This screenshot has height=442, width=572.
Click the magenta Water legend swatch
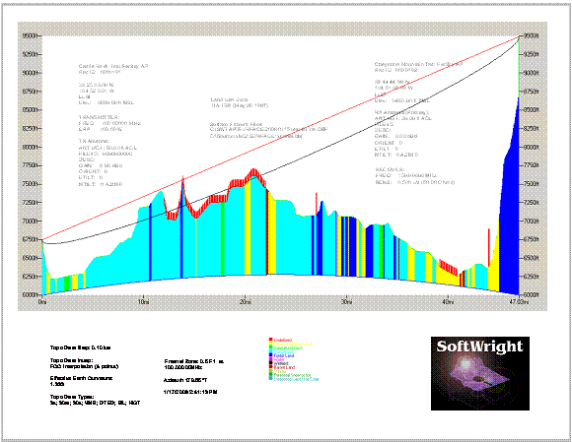coord(270,358)
